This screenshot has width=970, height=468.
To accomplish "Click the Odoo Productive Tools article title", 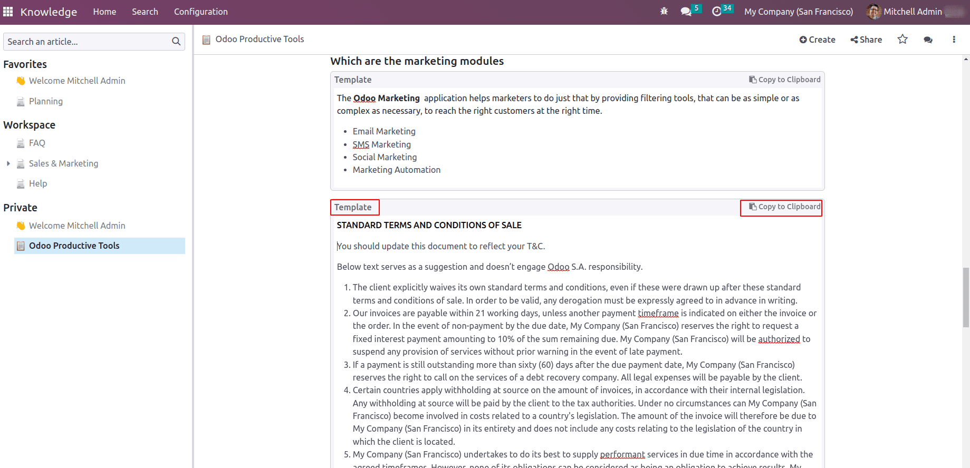I will pyautogui.click(x=260, y=39).
